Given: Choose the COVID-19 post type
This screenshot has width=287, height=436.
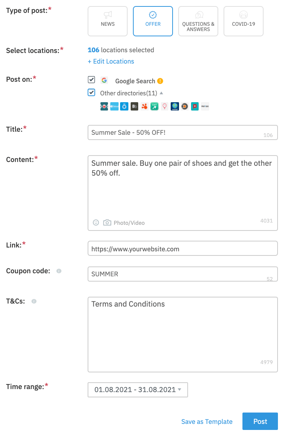Looking at the screenshot, I should [x=244, y=21].
